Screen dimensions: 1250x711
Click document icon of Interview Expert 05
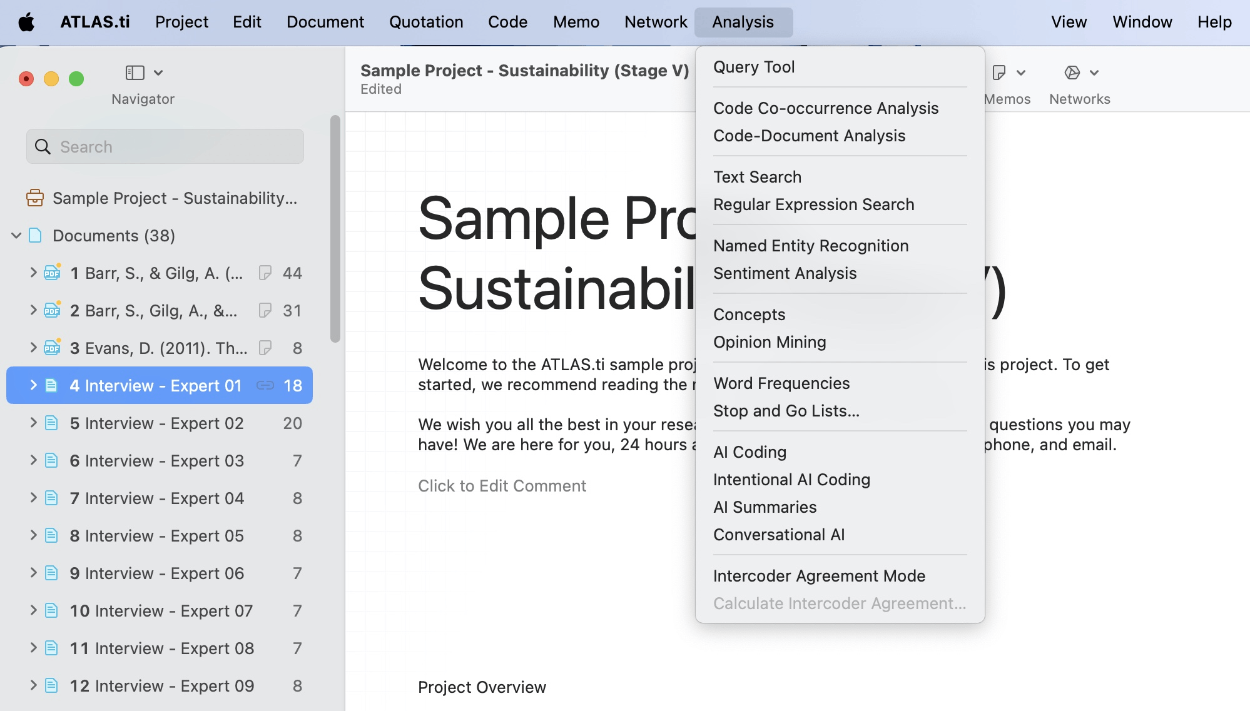click(x=52, y=535)
